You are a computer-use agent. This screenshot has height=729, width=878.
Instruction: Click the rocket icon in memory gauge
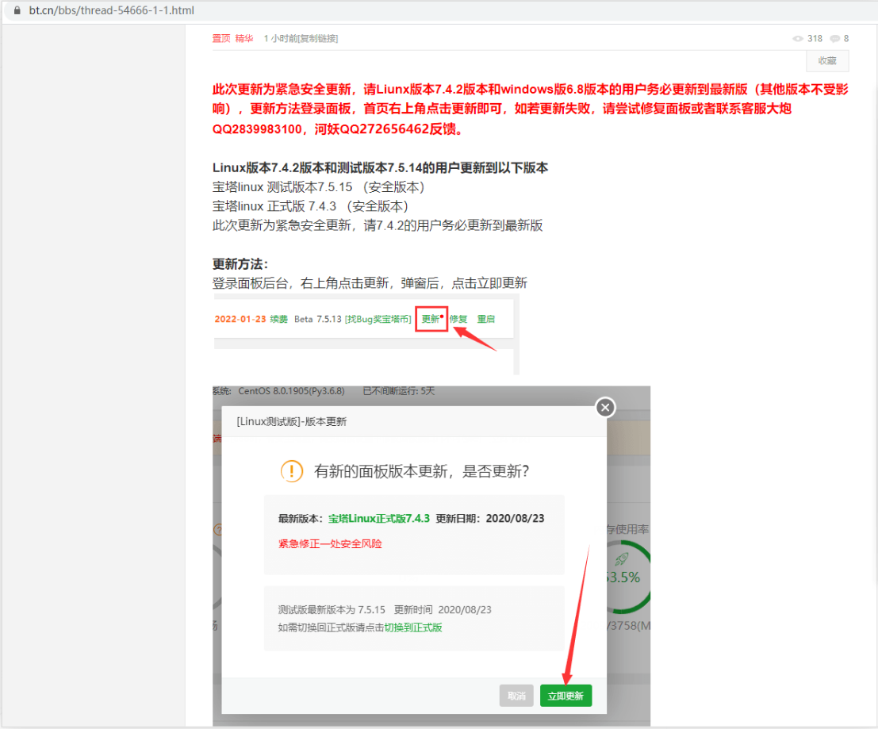(x=622, y=558)
